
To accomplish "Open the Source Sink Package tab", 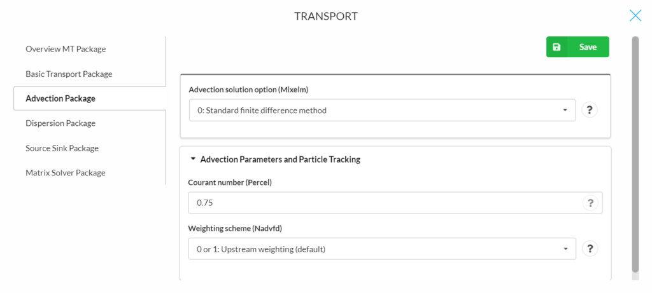I will tap(62, 148).
